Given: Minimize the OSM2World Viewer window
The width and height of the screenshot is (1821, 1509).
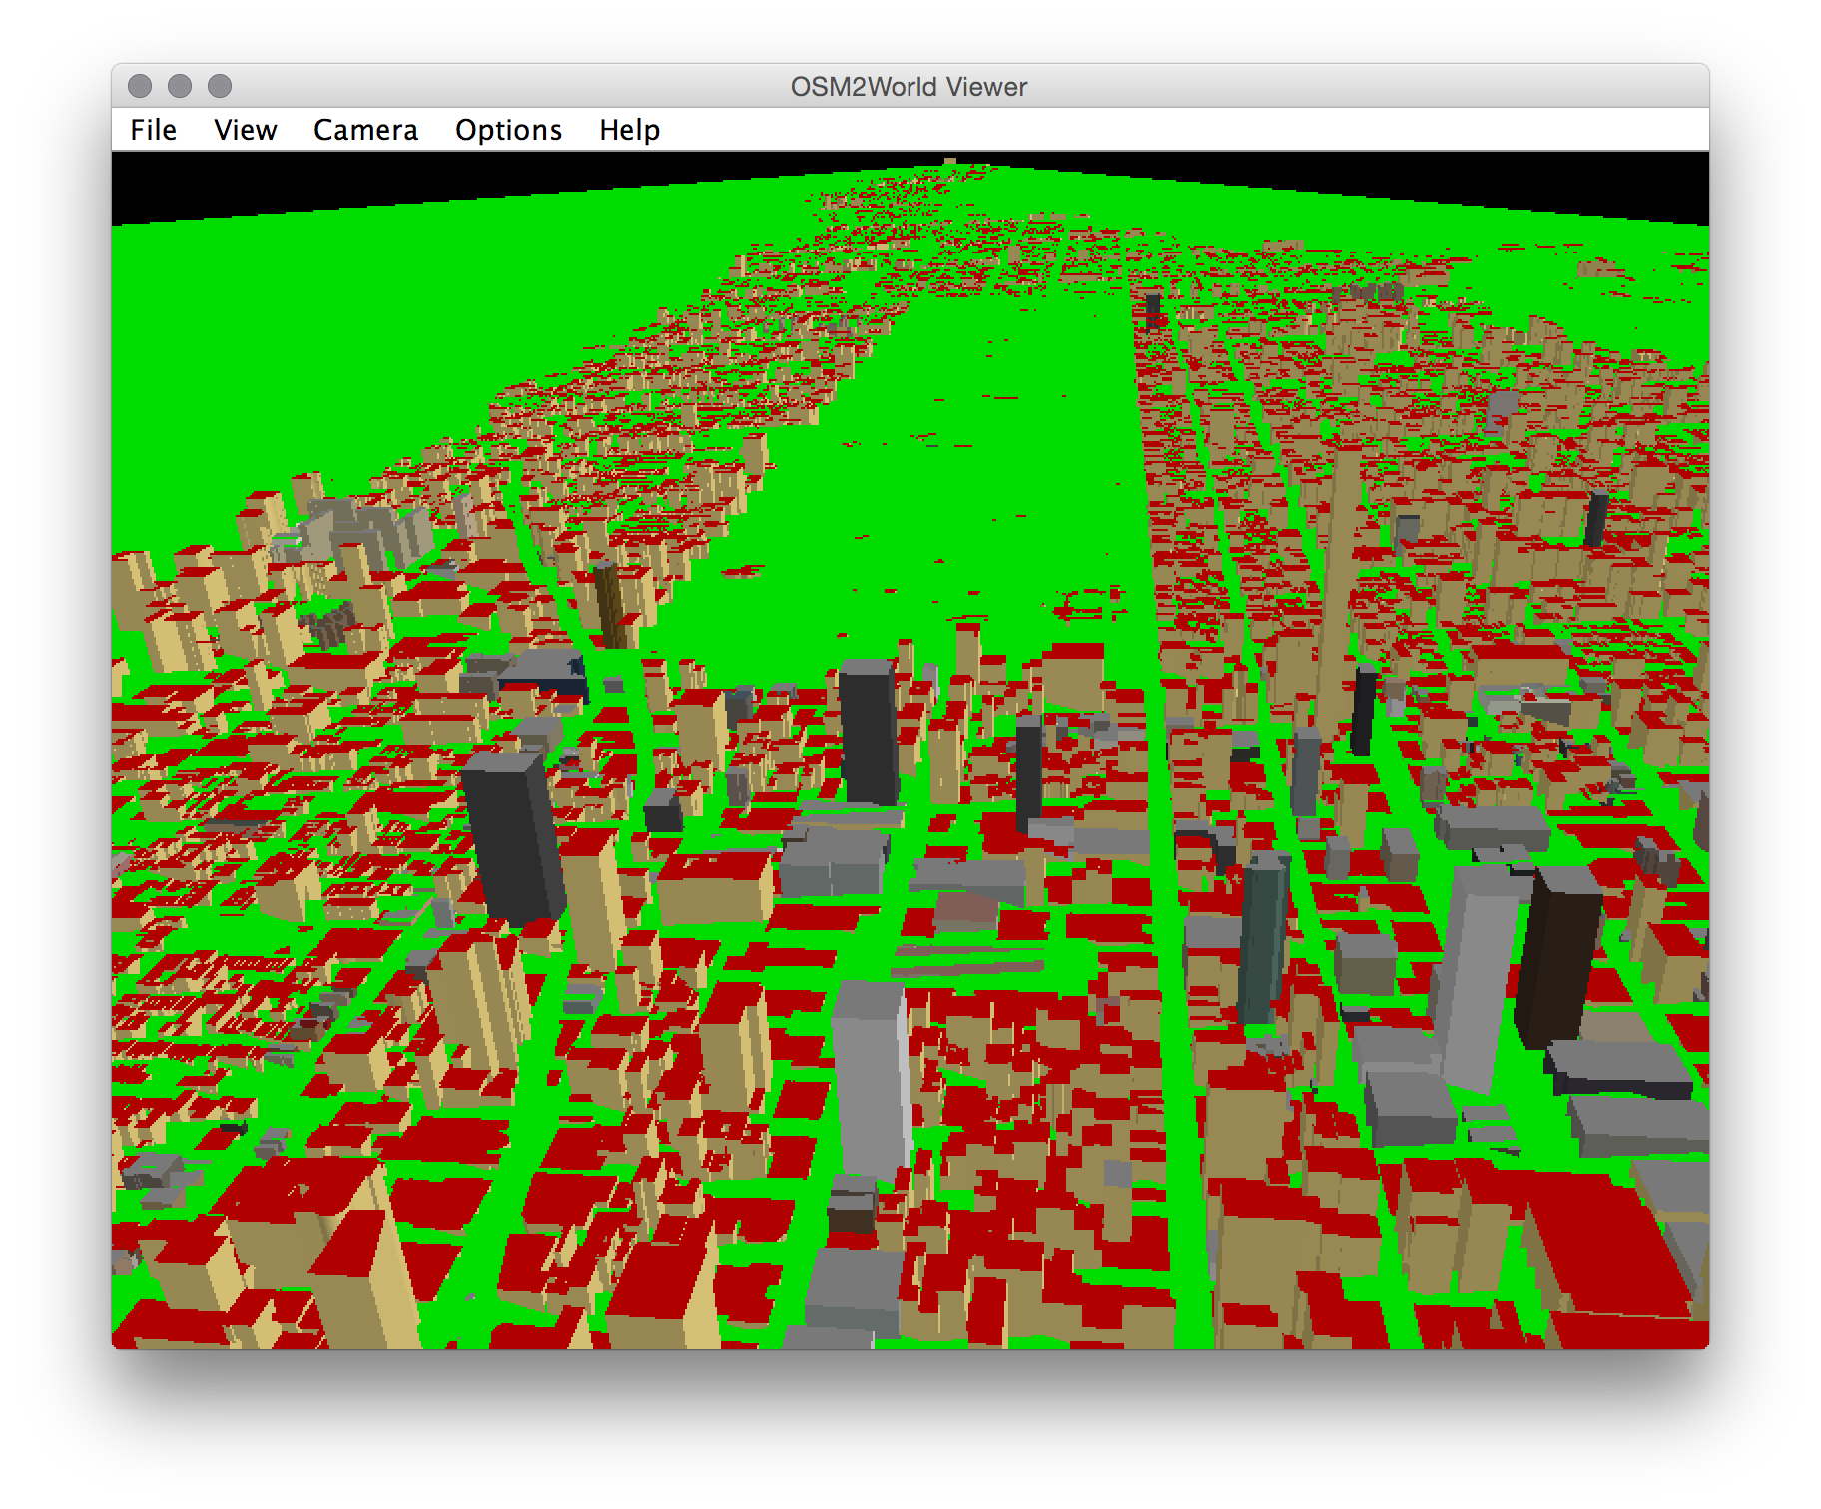Looking at the screenshot, I should [180, 86].
